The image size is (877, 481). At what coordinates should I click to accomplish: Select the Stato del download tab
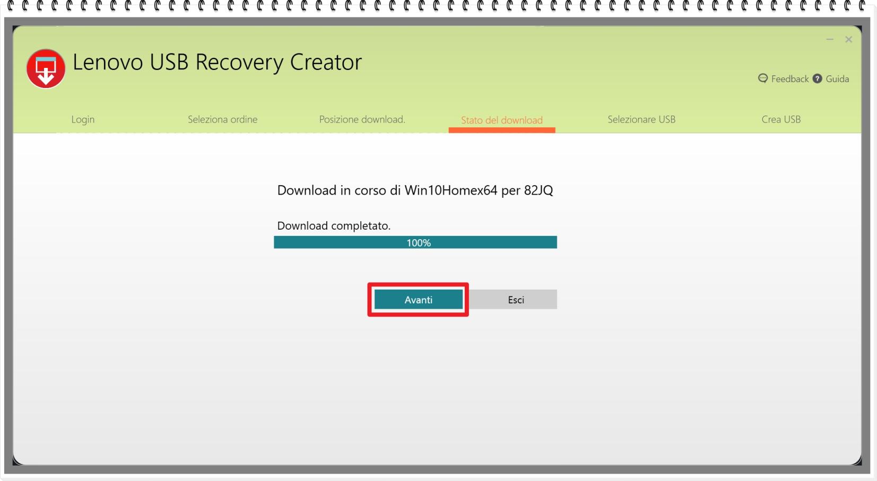click(x=501, y=120)
